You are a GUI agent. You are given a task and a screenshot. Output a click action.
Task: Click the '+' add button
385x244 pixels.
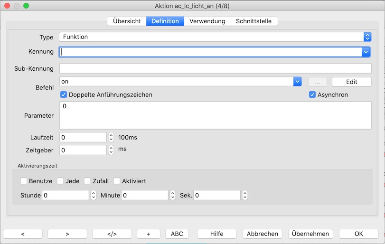coord(149,234)
